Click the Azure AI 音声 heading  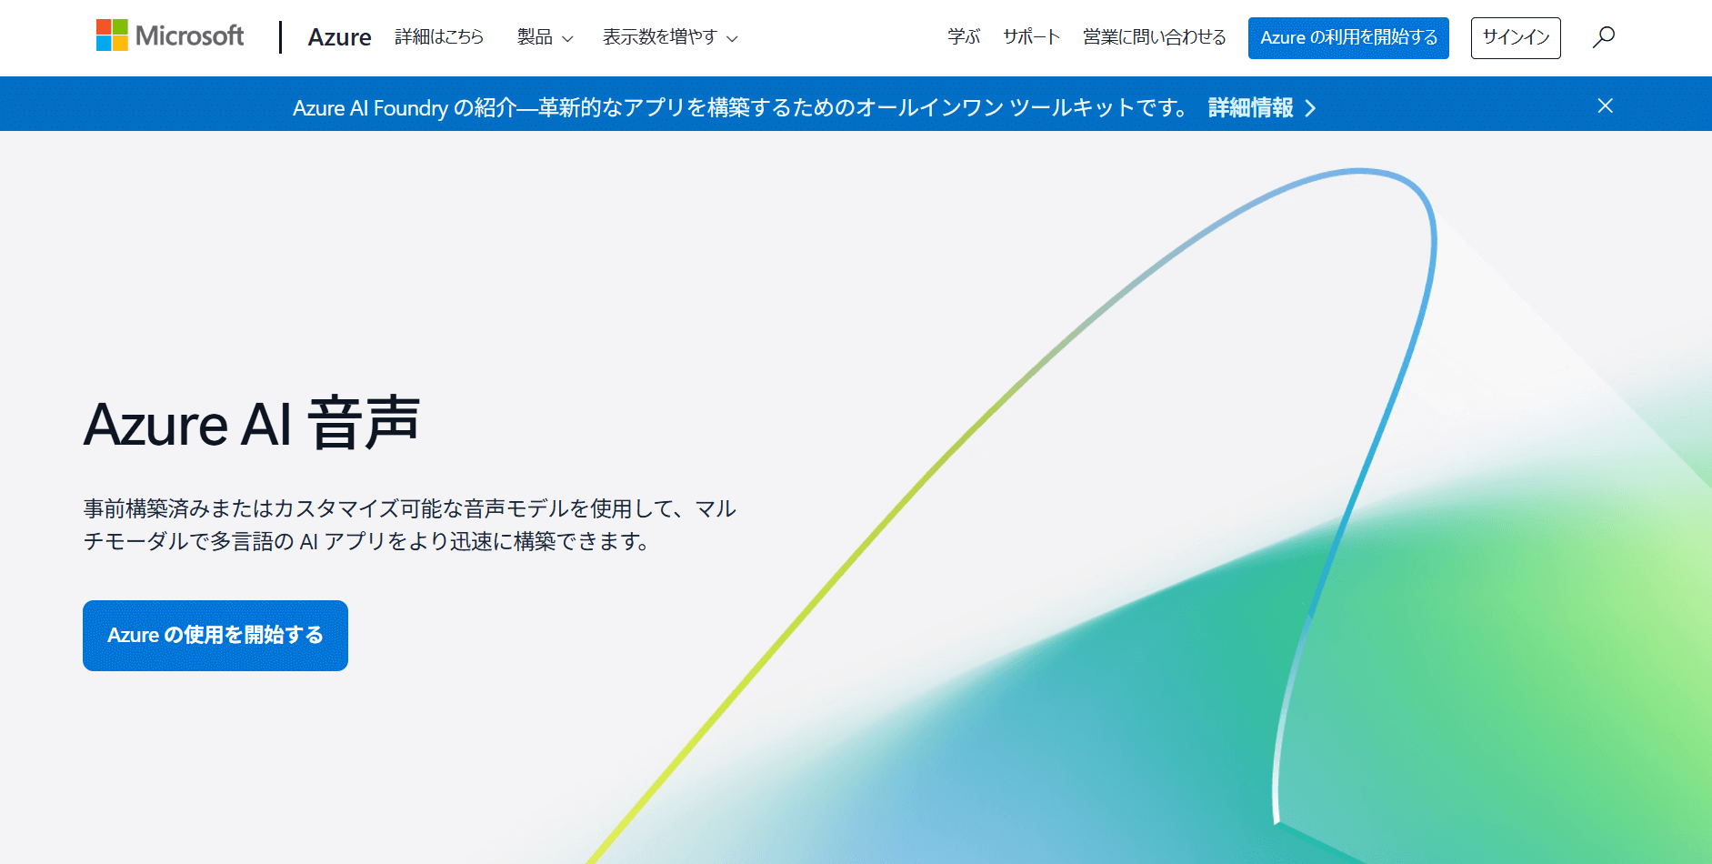pos(252,424)
